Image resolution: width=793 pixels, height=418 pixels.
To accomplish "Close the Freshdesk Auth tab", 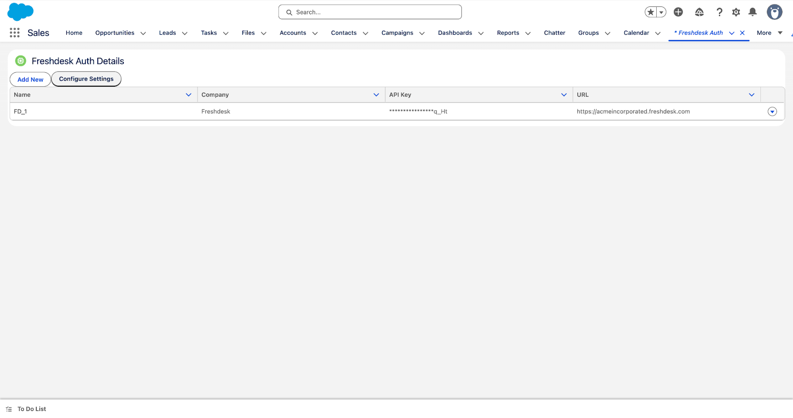I will (742, 33).
